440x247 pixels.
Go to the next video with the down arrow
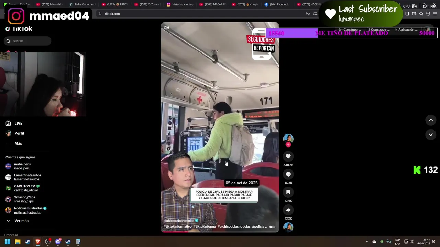click(431, 135)
